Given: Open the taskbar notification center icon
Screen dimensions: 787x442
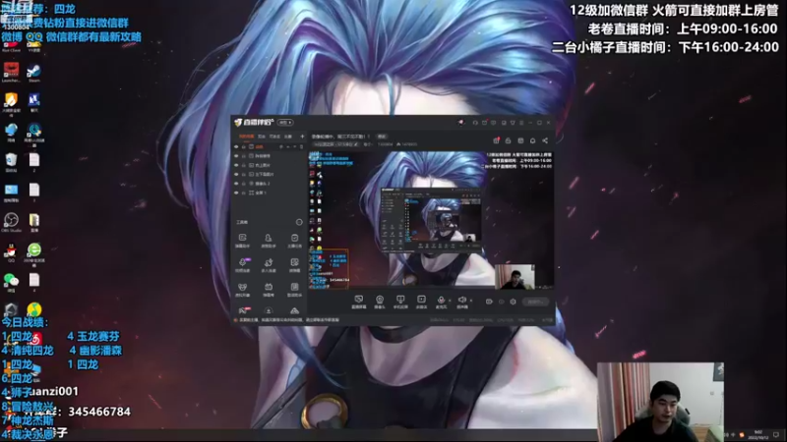Looking at the screenshot, I should [x=776, y=434].
